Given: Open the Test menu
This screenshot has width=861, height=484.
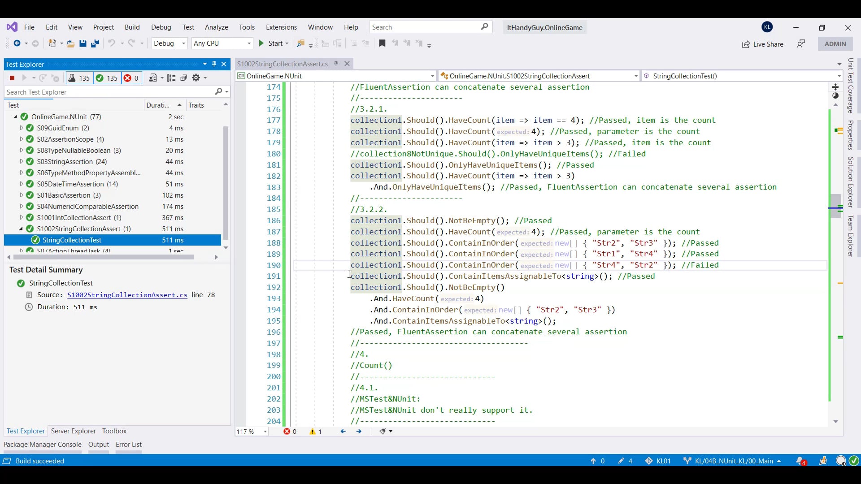Looking at the screenshot, I should [188, 27].
